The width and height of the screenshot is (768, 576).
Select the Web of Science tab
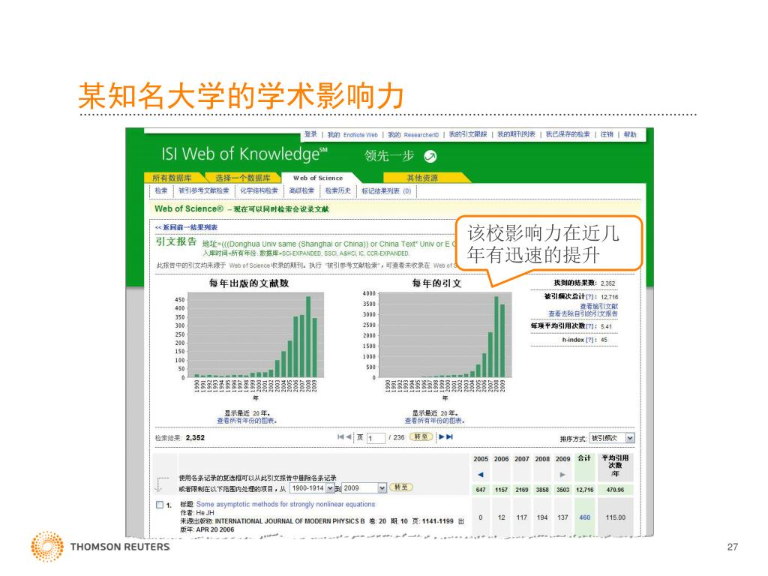click(318, 178)
